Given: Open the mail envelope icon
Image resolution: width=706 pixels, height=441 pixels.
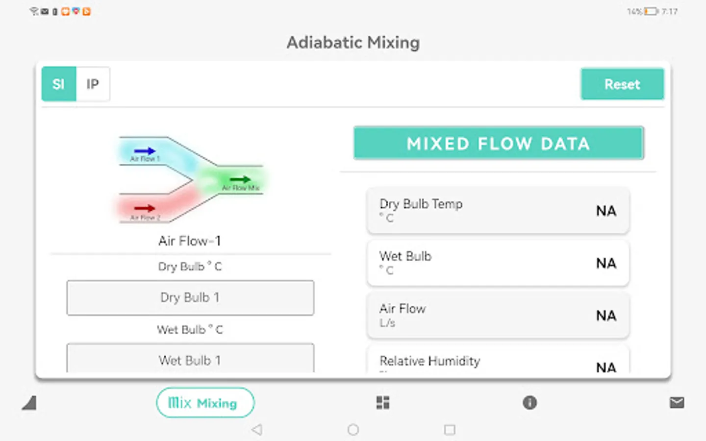Looking at the screenshot, I should pyautogui.click(x=677, y=403).
